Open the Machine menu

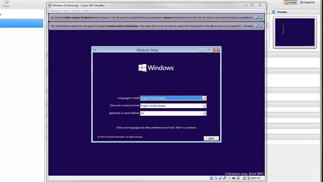click(55, 11)
